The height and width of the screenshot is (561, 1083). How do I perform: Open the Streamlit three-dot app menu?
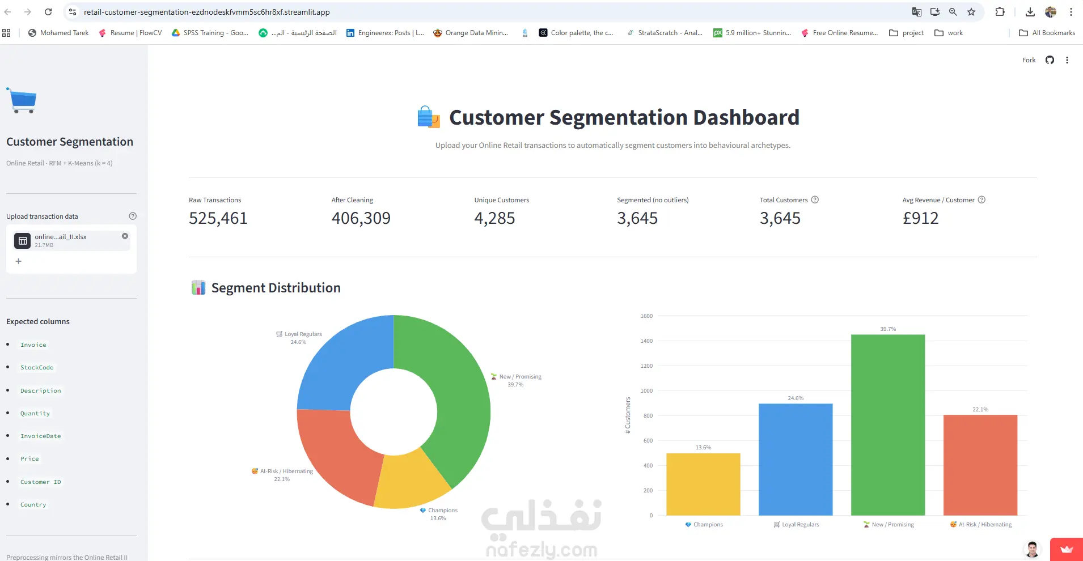click(1067, 60)
